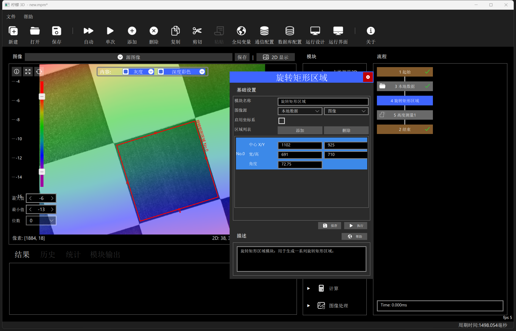Open the 深度彩色 dropdown arrow
The height and width of the screenshot is (331, 516).
click(x=202, y=72)
